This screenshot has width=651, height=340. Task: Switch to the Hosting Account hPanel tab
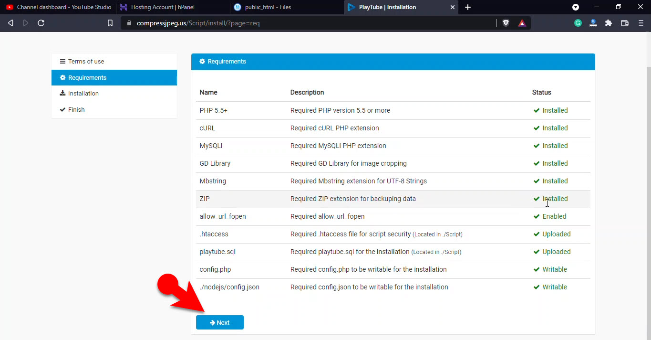pos(162,7)
